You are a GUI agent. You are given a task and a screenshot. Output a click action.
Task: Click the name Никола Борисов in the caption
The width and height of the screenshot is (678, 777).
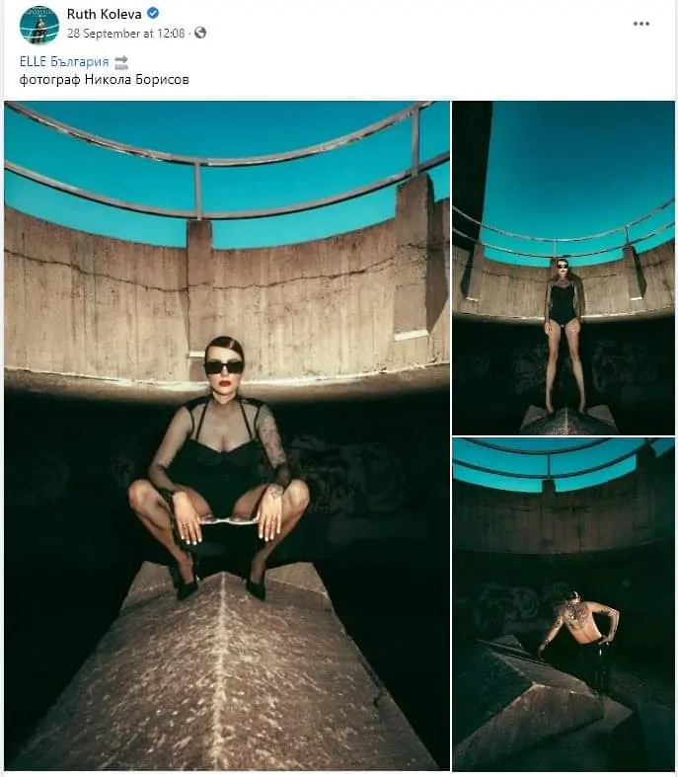click(137, 79)
